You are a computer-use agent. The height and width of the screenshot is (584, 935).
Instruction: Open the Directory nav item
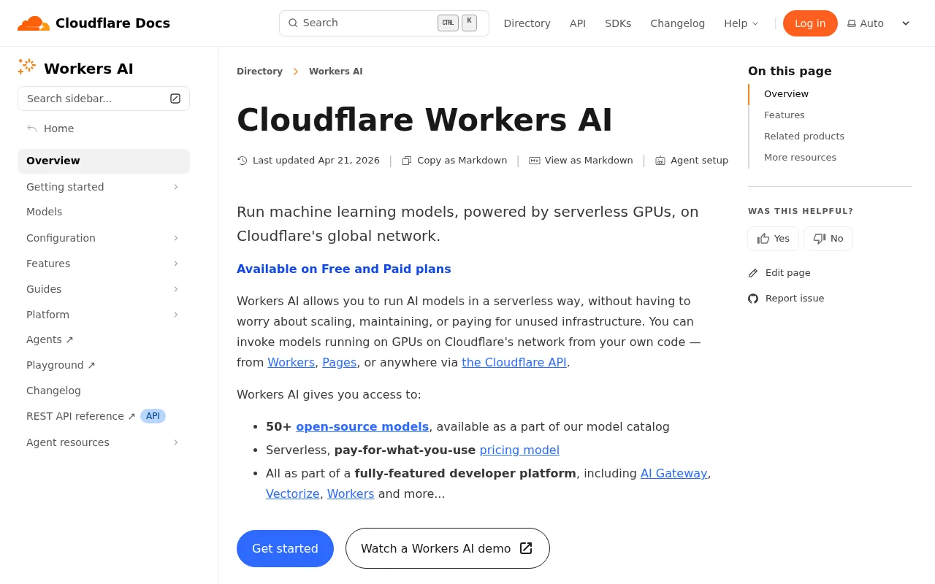click(527, 23)
